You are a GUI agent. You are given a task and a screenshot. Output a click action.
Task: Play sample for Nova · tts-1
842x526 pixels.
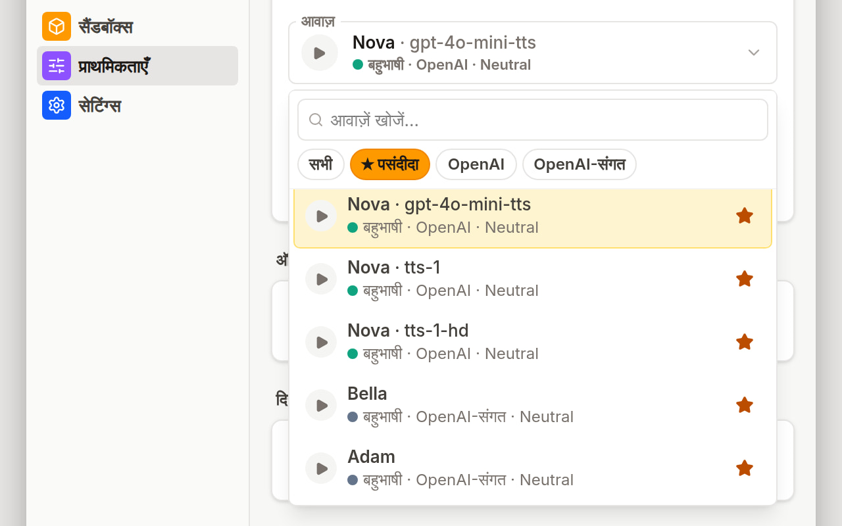[321, 279]
